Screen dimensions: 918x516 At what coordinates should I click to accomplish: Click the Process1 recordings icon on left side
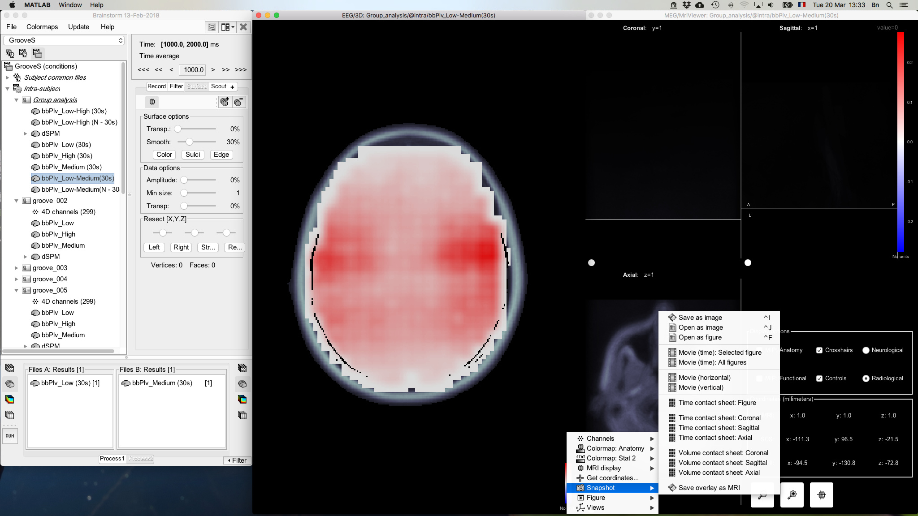10,368
